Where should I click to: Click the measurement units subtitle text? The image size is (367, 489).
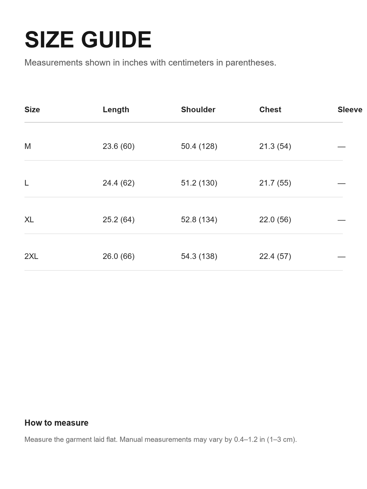pos(150,63)
